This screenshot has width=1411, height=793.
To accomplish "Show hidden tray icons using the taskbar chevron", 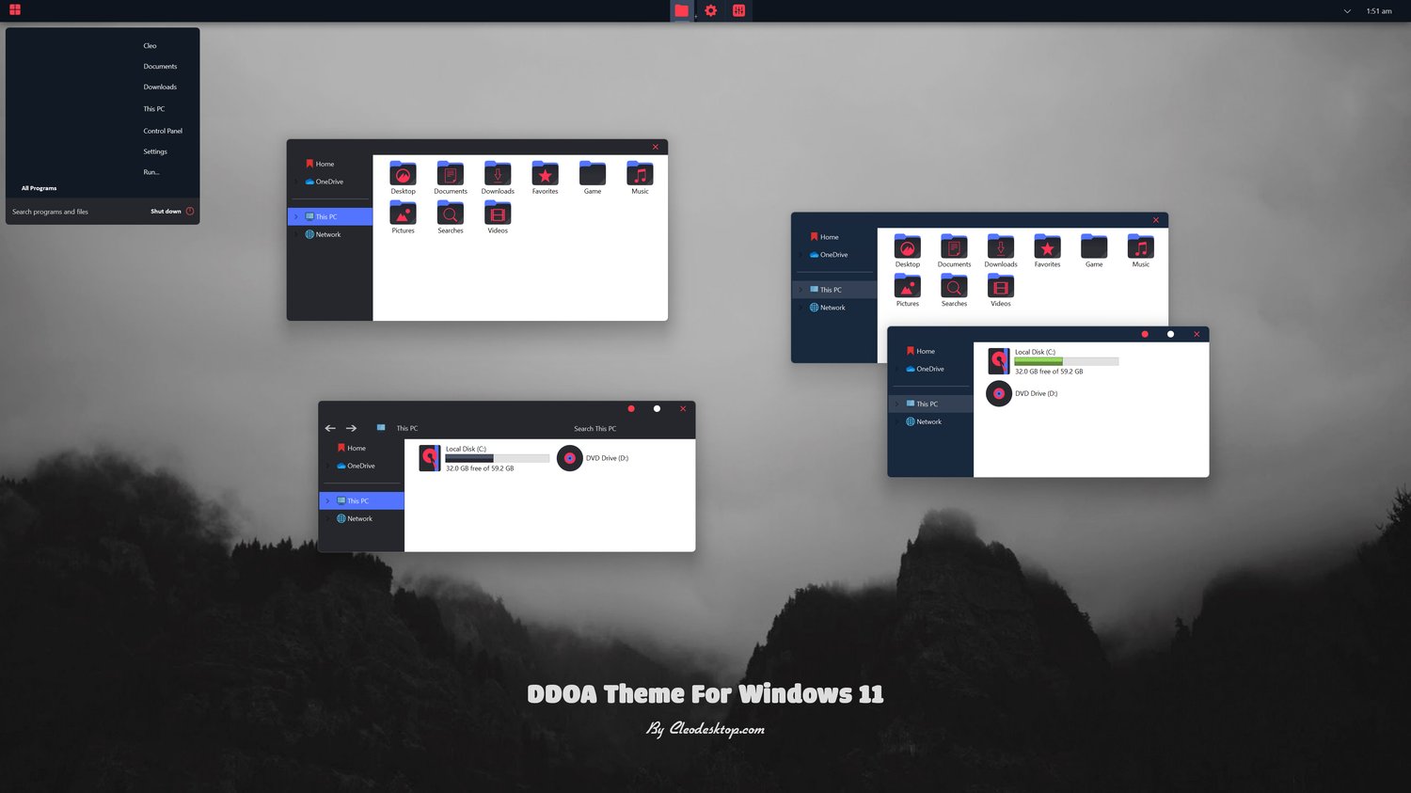I will point(1347,11).
